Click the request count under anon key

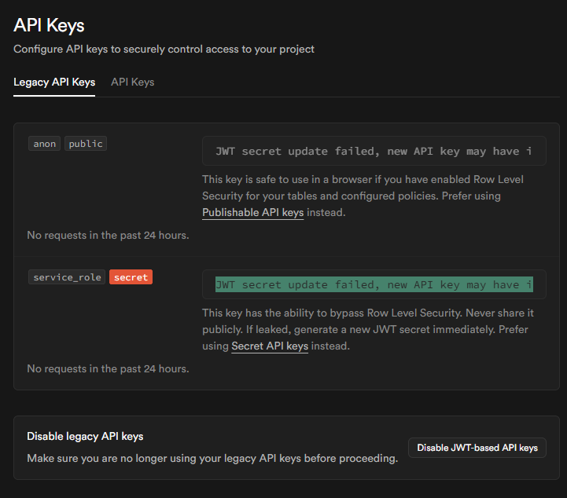pyautogui.click(x=108, y=235)
